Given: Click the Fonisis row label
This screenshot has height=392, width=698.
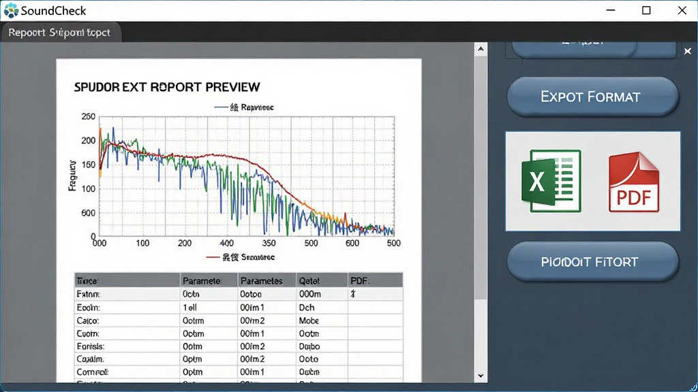Looking at the screenshot, I should coord(91,346).
